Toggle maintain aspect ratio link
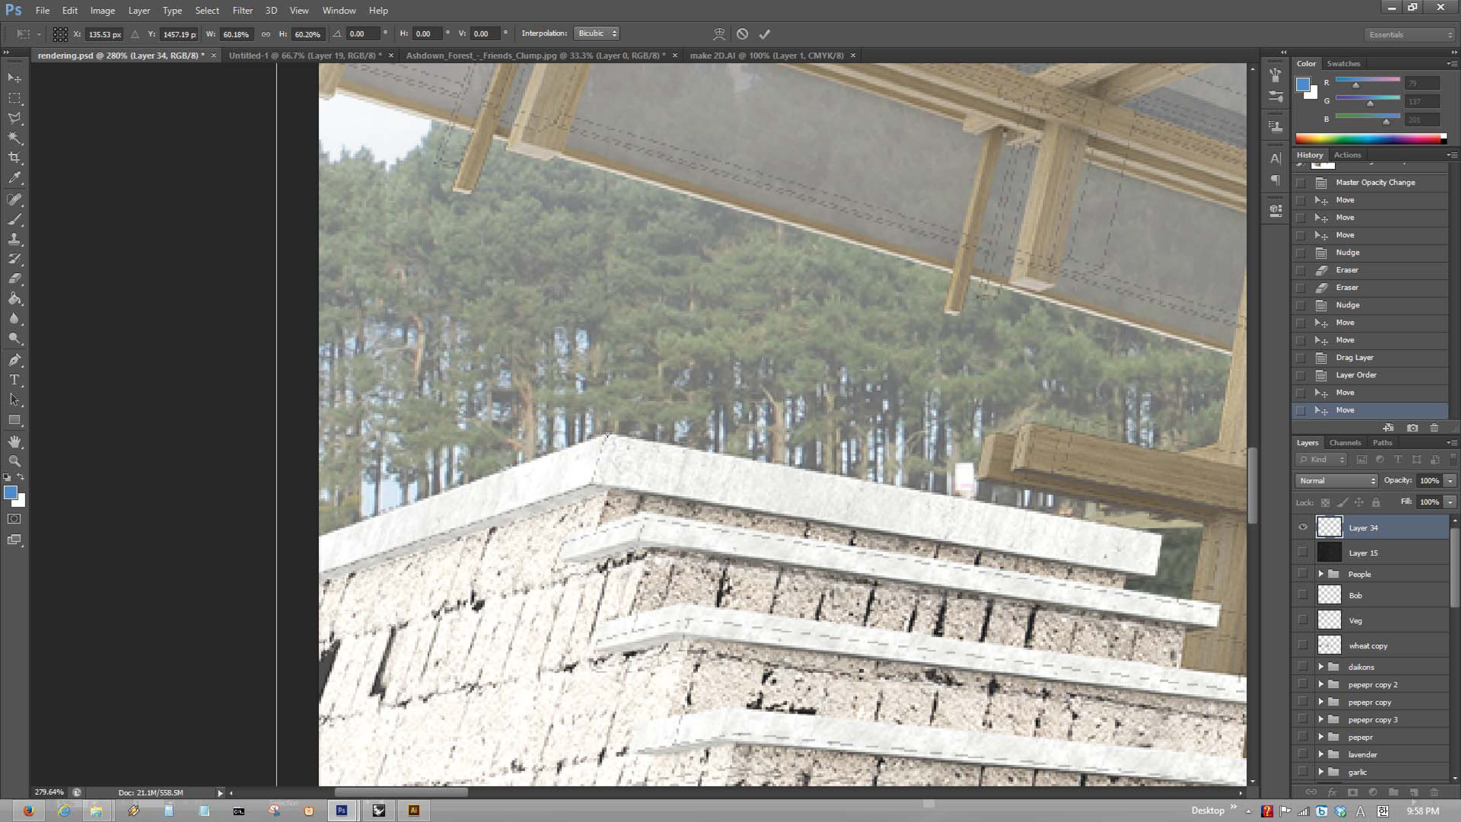The width and height of the screenshot is (1461, 822). (x=265, y=34)
